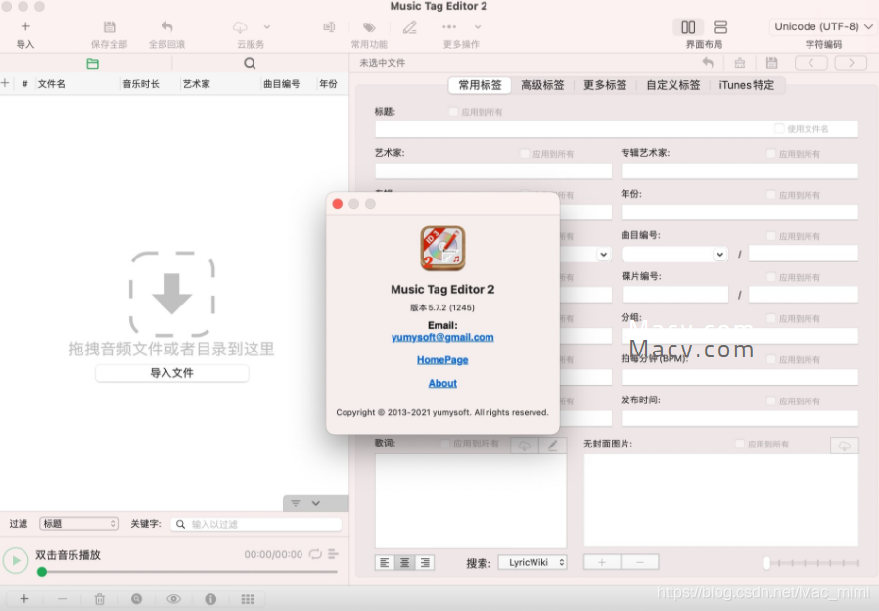Click the 标题 text input field
Viewport: 879px width, 611px height.
click(x=617, y=129)
